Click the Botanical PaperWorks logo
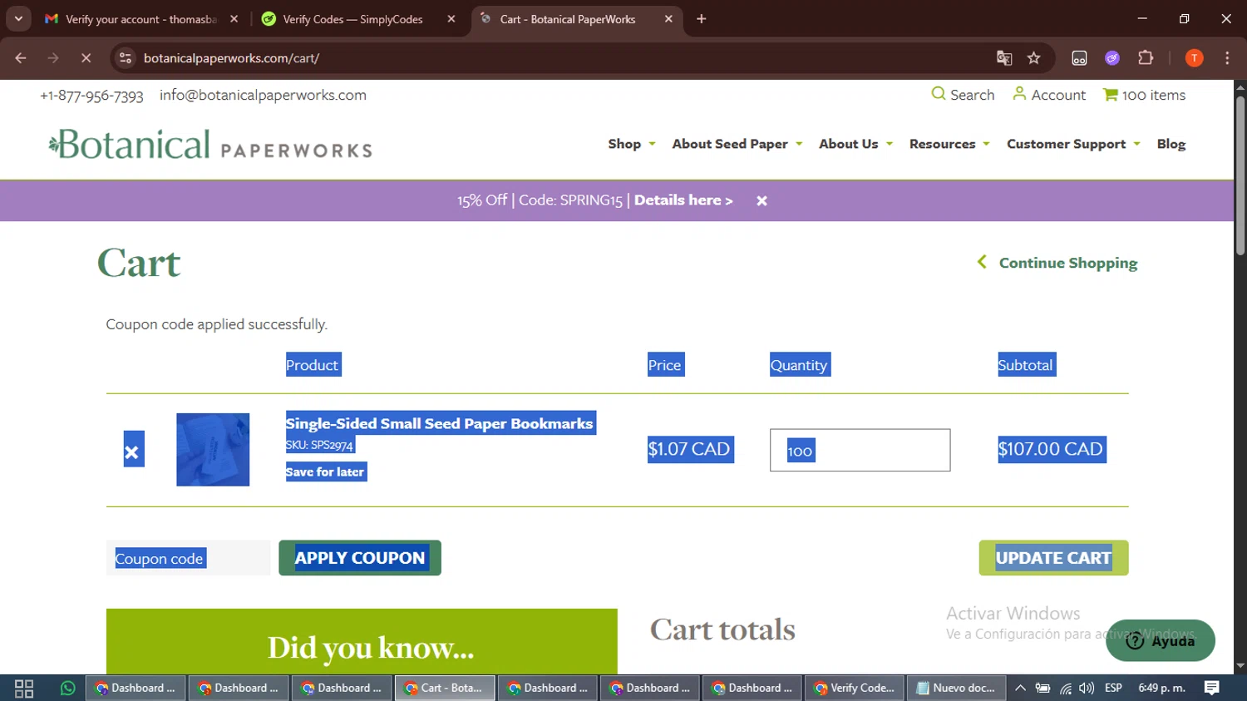This screenshot has width=1247, height=701. click(210, 145)
